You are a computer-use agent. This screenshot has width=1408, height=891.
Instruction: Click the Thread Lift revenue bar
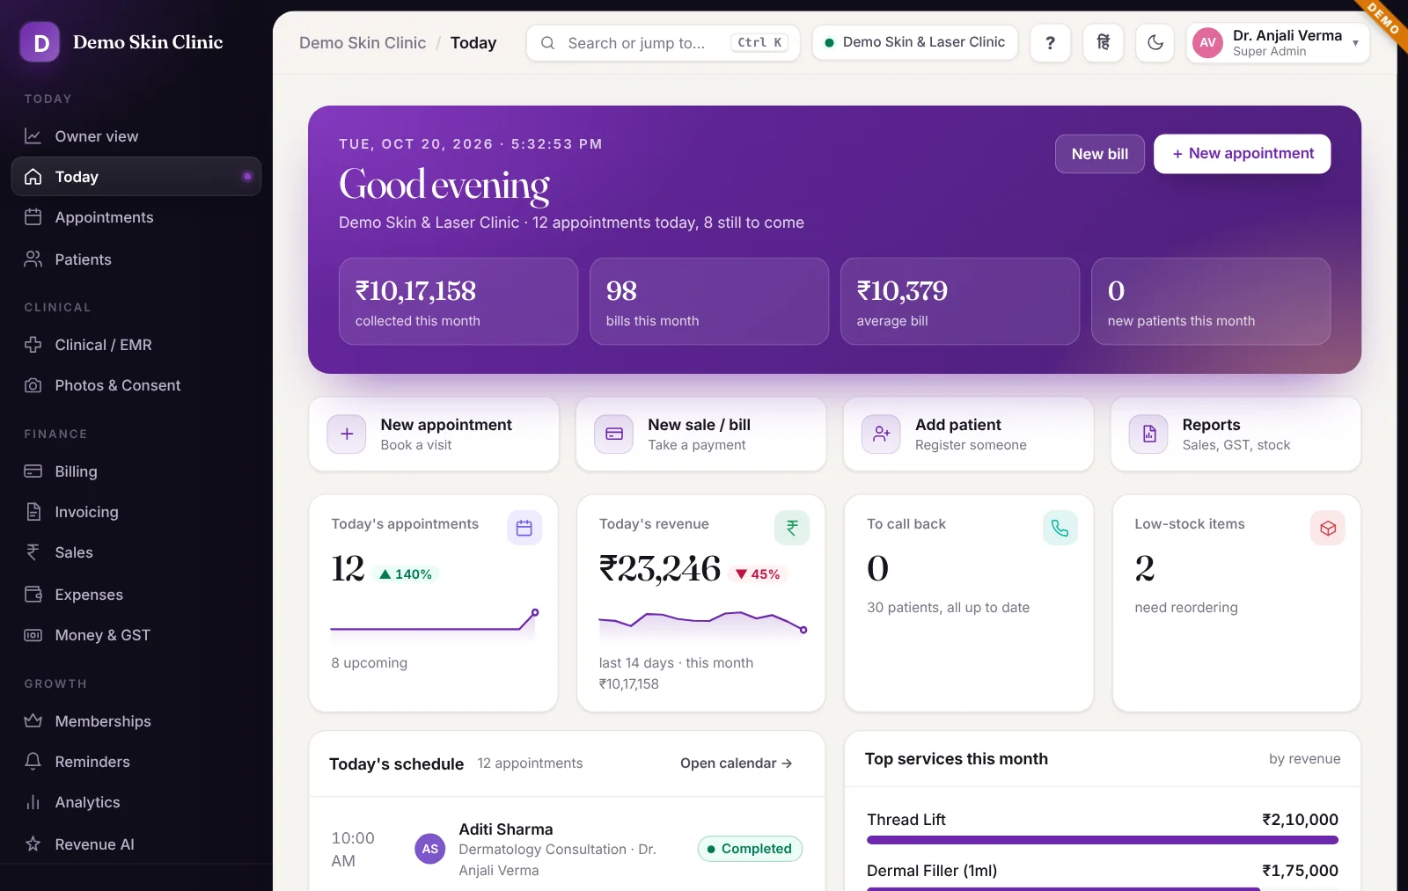click(1103, 840)
